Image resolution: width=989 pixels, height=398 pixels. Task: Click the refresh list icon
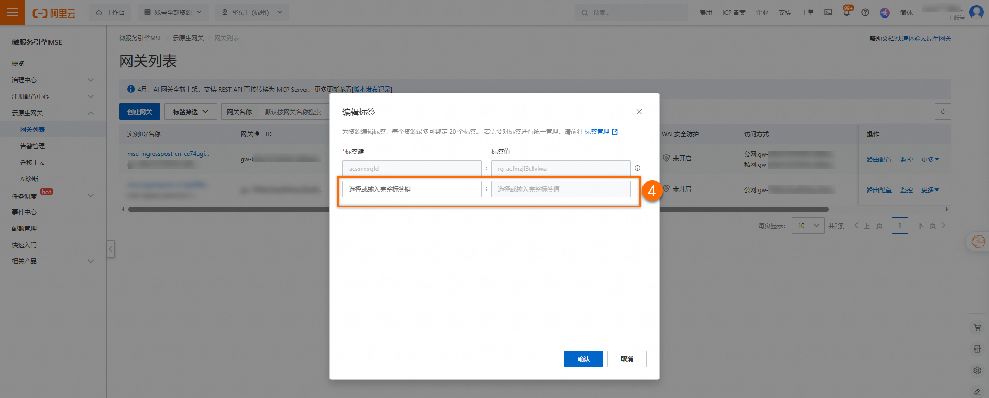943,112
